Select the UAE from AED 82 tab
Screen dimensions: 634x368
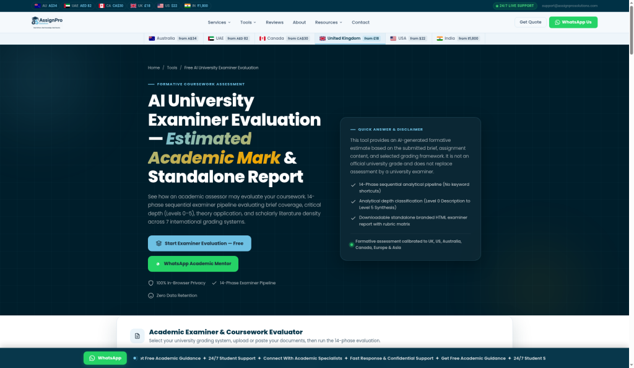click(x=229, y=38)
